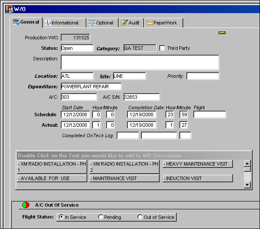This screenshot has width=260, height=229.
Task: Click the Schedule completion hour 23 field
Action: [170, 114]
